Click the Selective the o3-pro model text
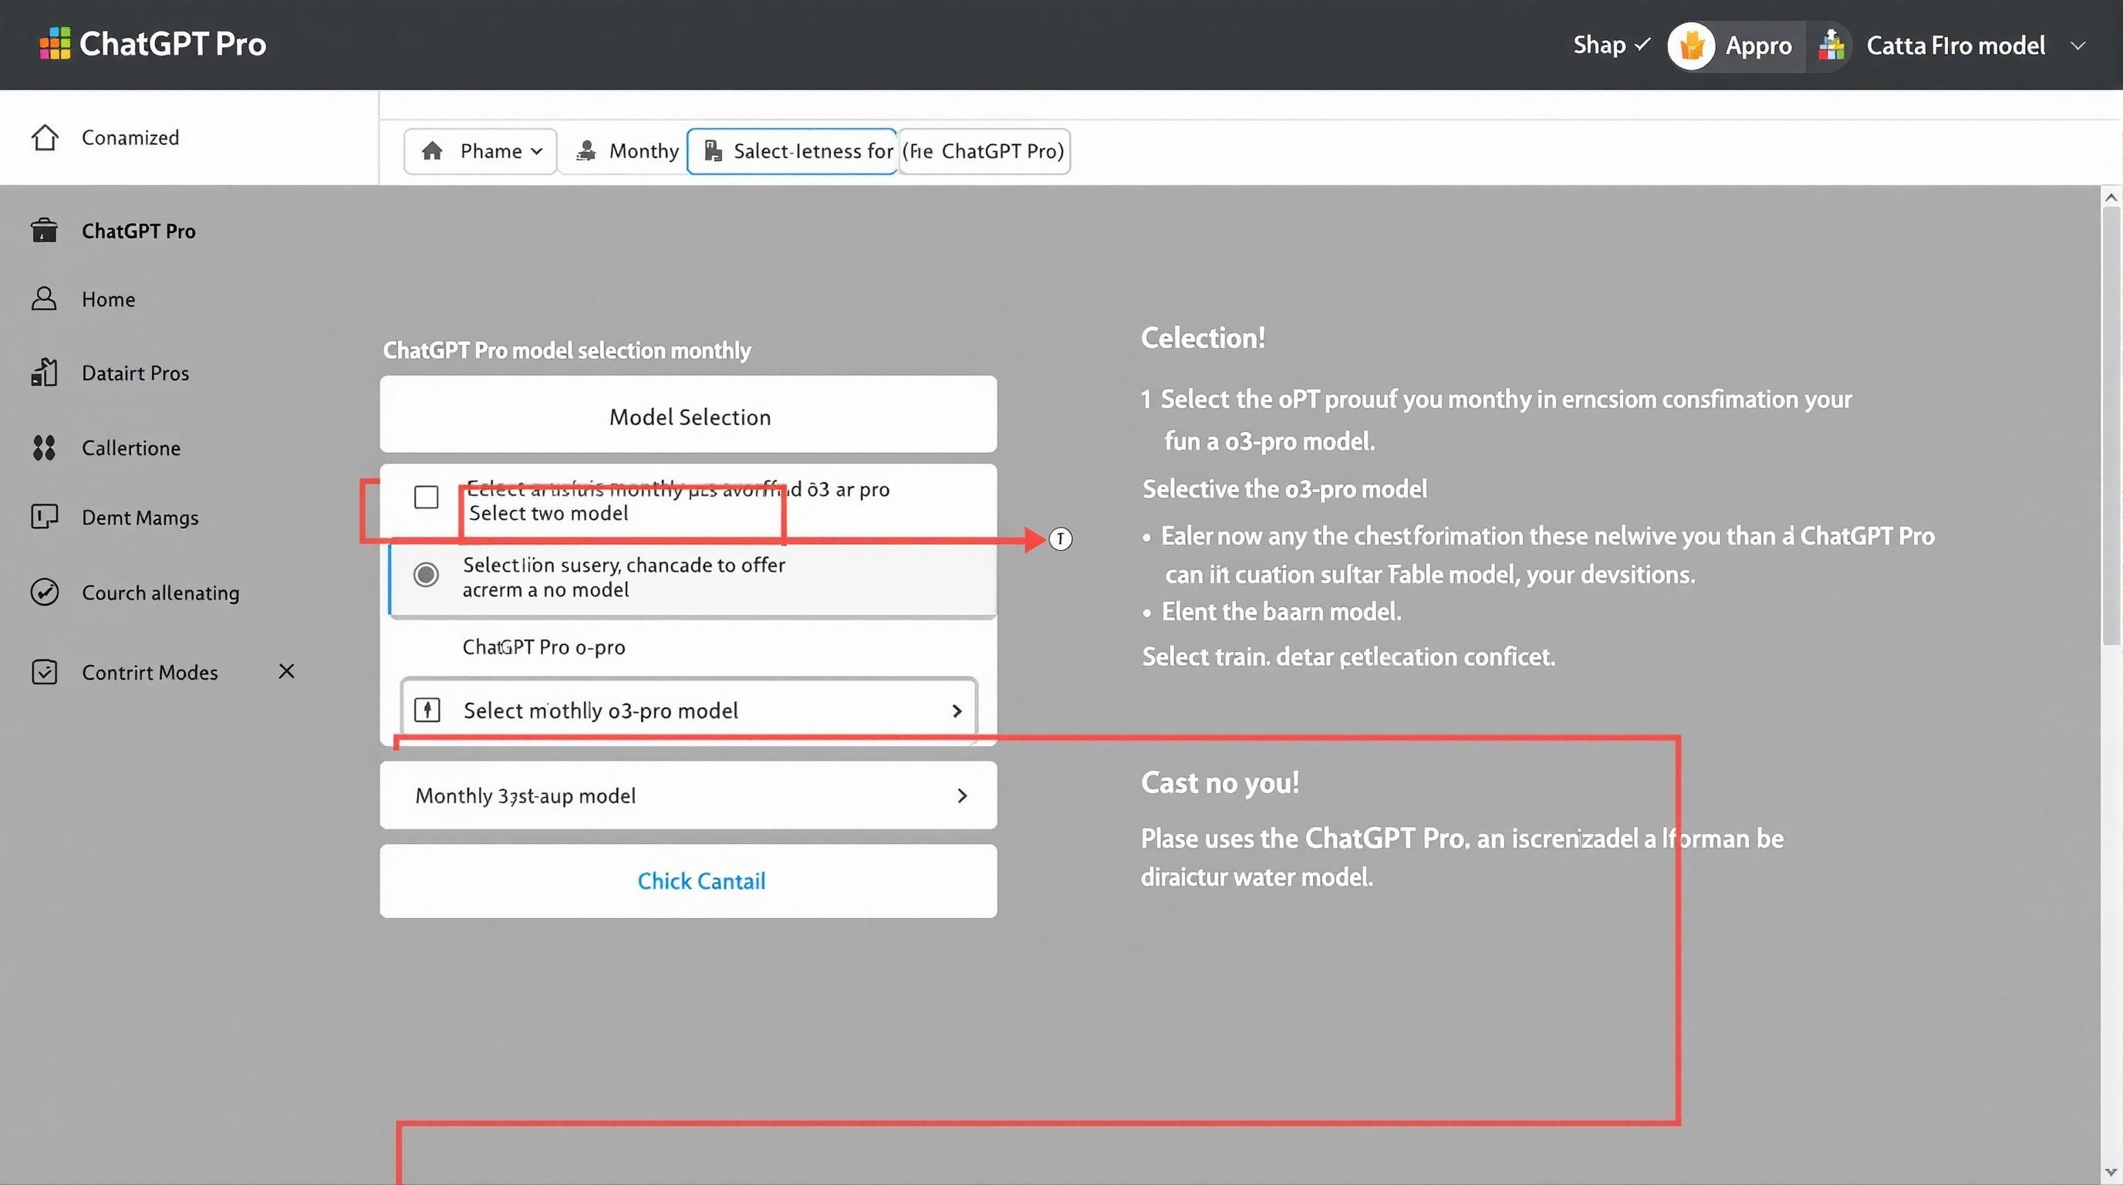This screenshot has width=2123, height=1185. (x=1284, y=488)
